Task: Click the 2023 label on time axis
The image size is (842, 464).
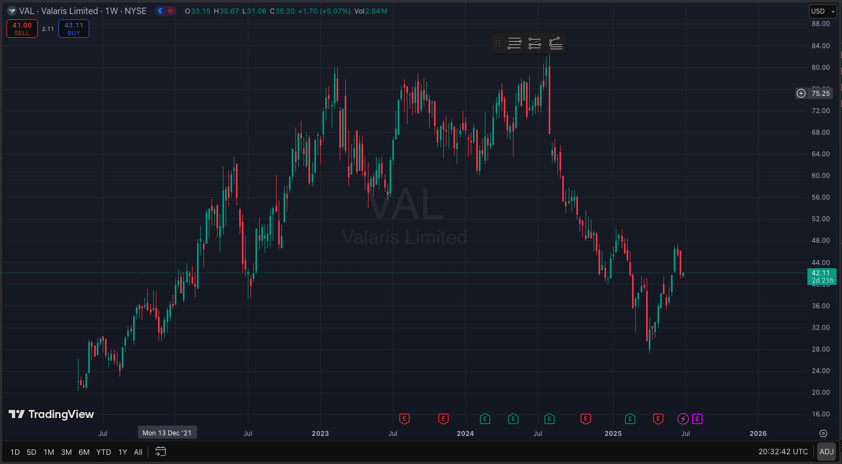Action: pos(320,433)
